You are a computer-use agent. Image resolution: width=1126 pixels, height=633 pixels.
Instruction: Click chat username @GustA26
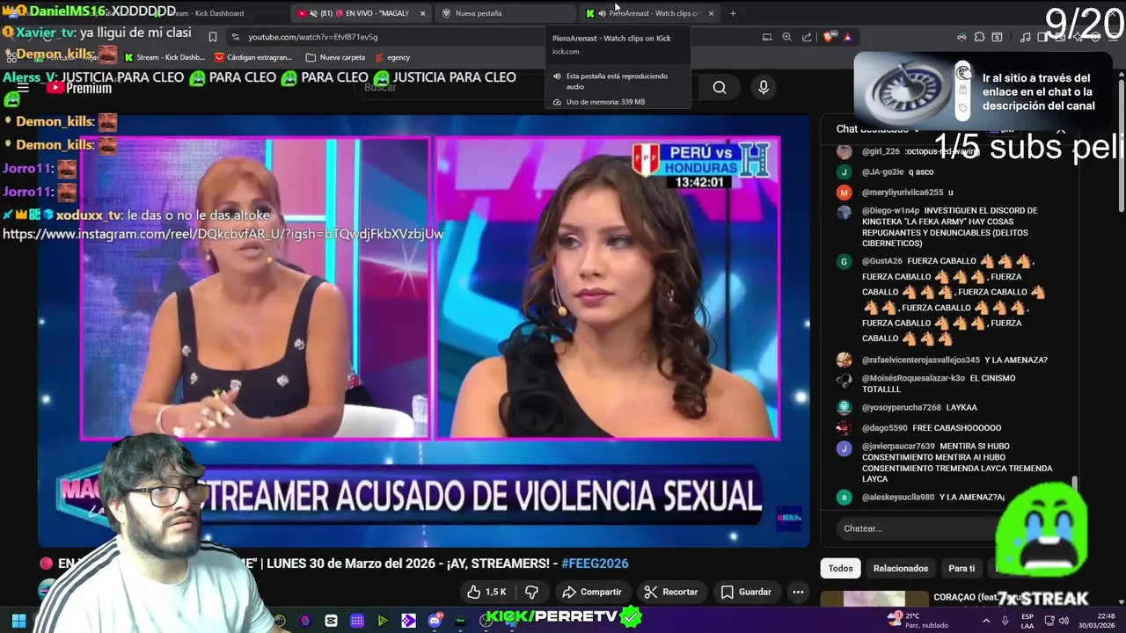coord(882,261)
